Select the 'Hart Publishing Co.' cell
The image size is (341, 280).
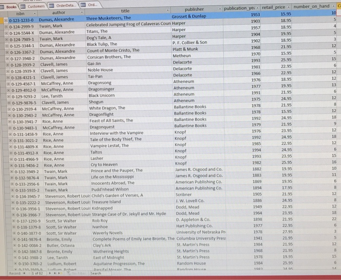[x=201, y=226]
